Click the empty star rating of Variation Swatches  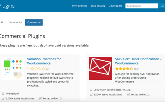coord(36,69)
